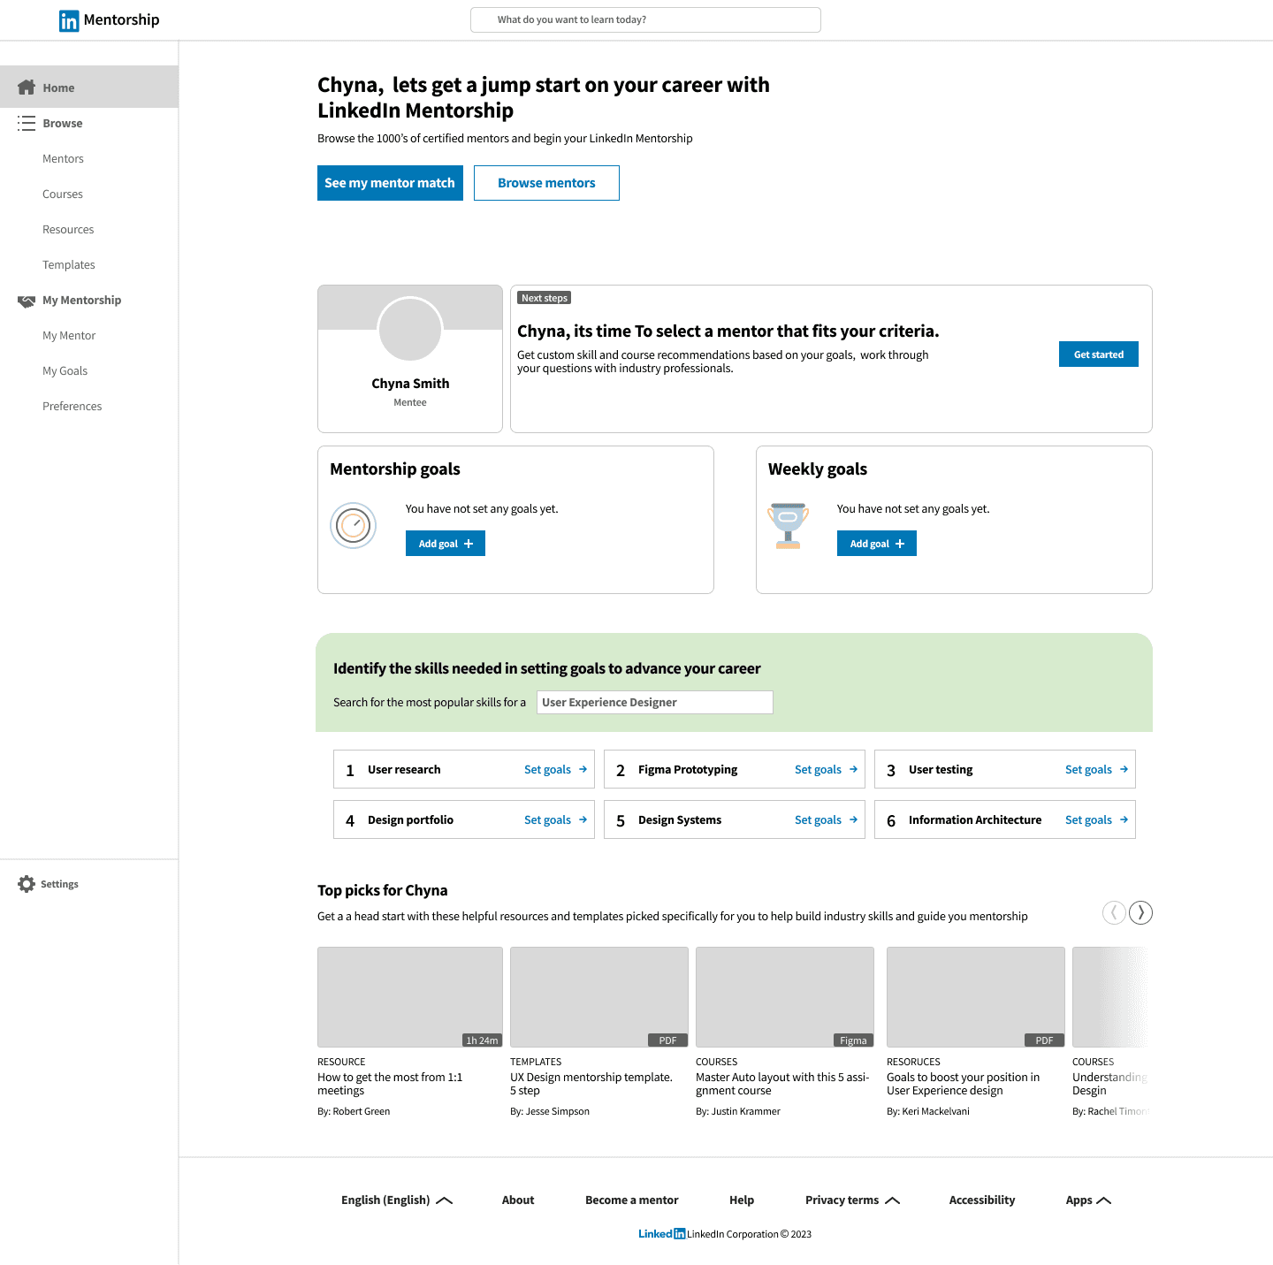
Task: Click the LinkedIn footer logo
Action: pyautogui.click(x=662, y=1234)
